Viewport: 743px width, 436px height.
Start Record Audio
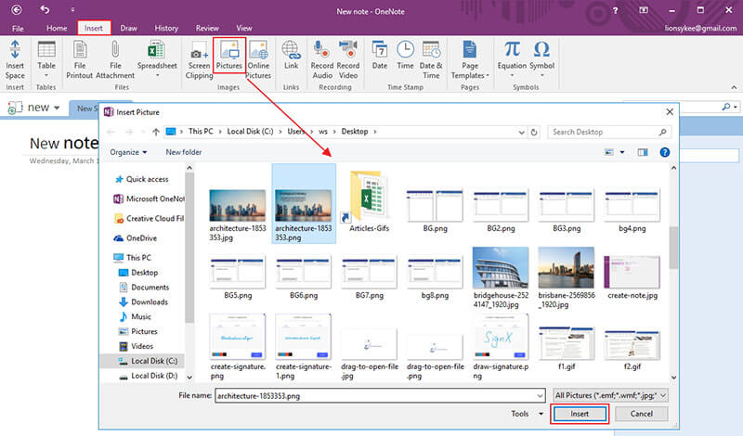[322, 59]
